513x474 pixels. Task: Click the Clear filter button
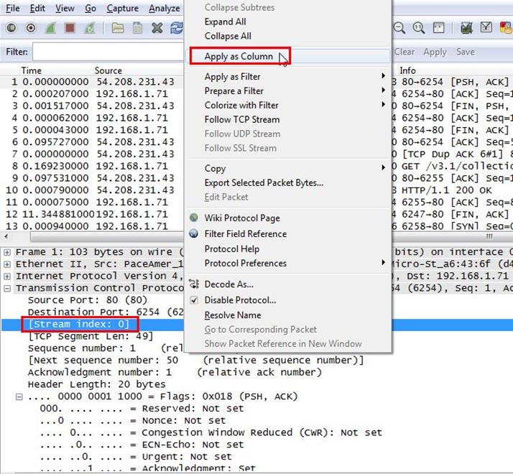pos(405,52)
